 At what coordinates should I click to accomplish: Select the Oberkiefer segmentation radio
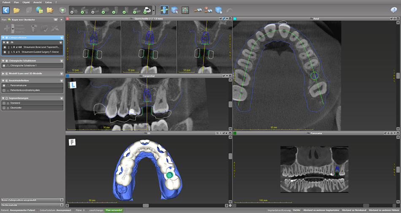tap(4, 108)
